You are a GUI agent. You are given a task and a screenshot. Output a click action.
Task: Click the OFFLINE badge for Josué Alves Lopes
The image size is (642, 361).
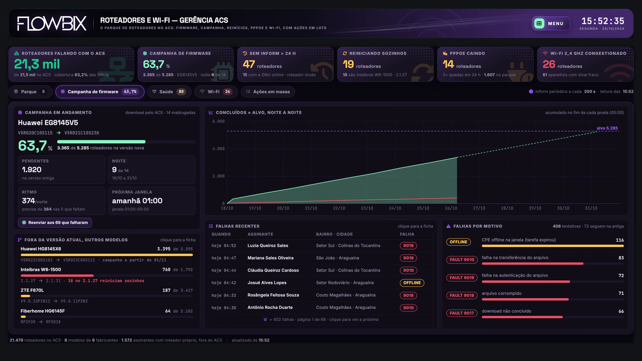(x=412, y=283)
